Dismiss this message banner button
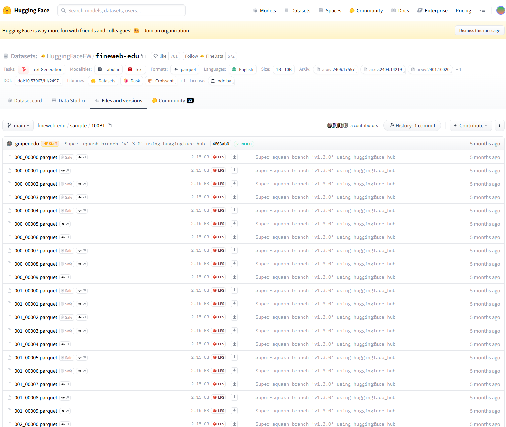 [479, 30]
